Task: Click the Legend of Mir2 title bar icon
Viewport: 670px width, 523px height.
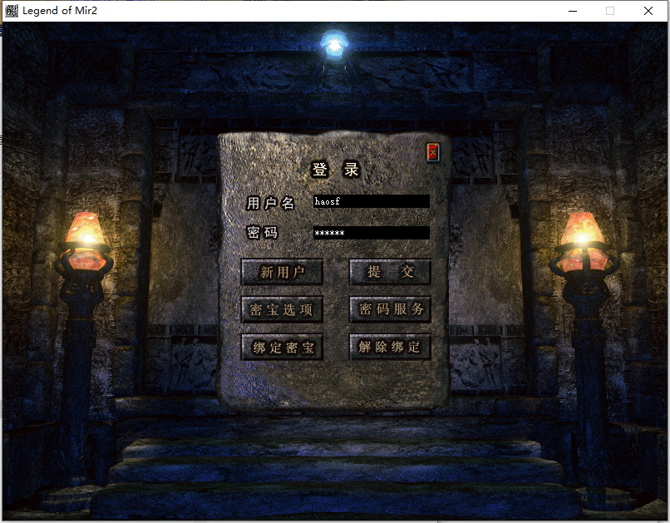Action: pyautogui.click(x=11, y=11)
